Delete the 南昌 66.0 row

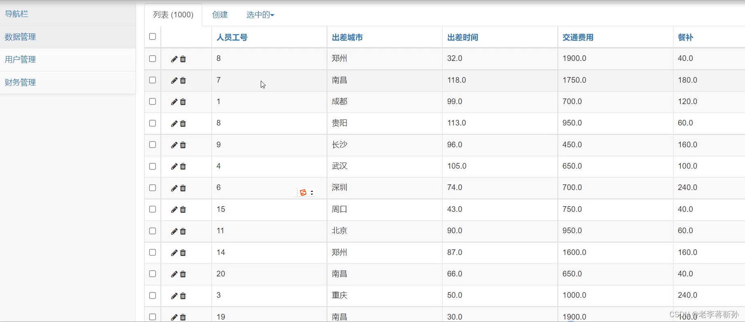[183, 274]
